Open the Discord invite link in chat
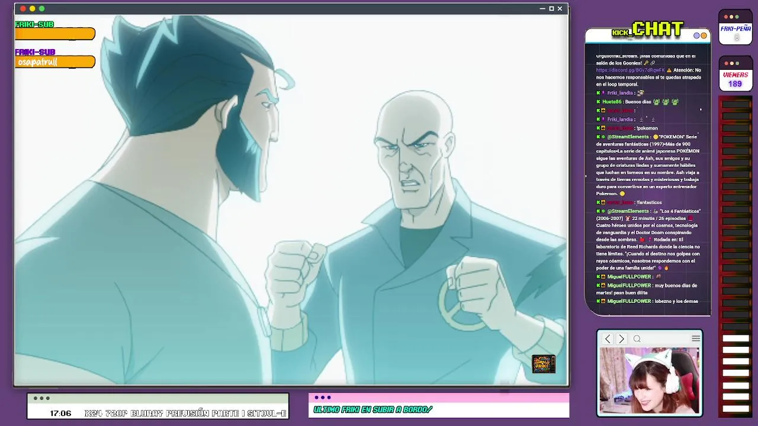Image resolution: width=758 pixels, height=426 pixels. coord(630,70)
